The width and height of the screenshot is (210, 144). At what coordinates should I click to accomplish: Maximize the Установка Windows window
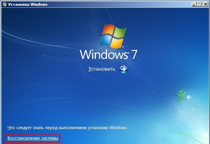pos(199,4)
